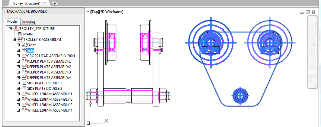This screenshot has height=127, width=321.
Task: Select SIDE PLATE DOUBLE:2 label
Action: tap(44, 89)
